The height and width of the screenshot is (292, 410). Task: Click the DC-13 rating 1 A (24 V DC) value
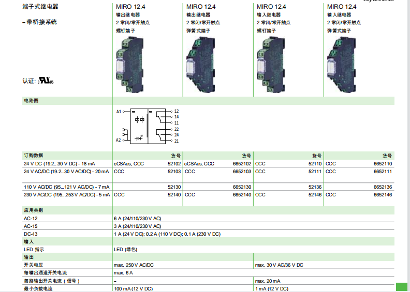[x=128, y=234]
